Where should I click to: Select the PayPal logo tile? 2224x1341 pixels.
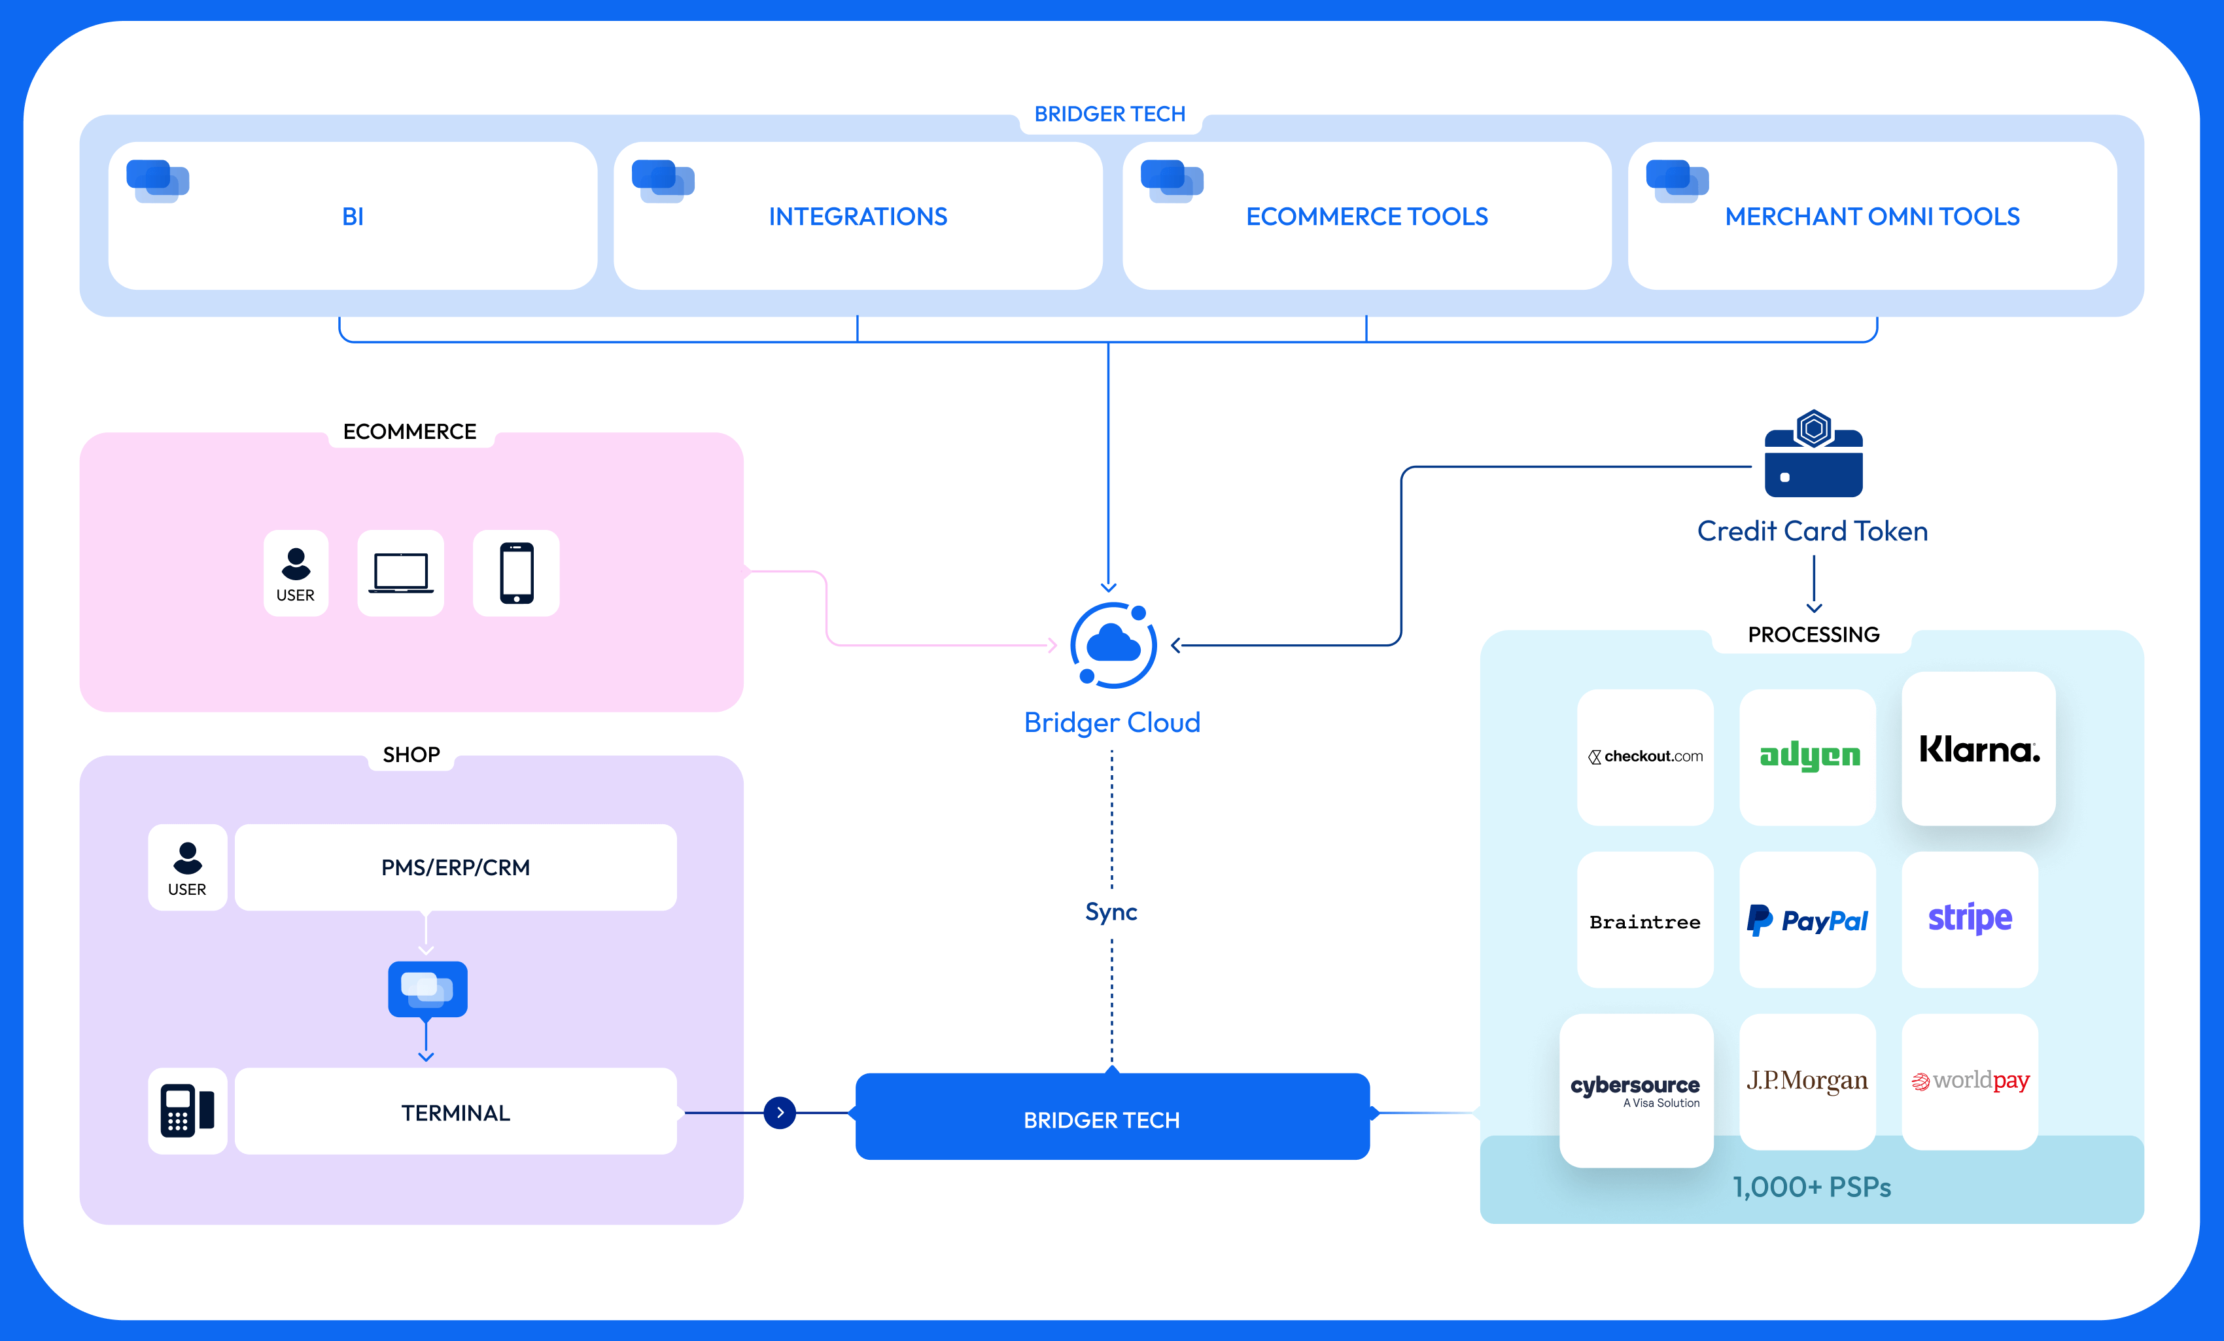[x=1808, y=920]
